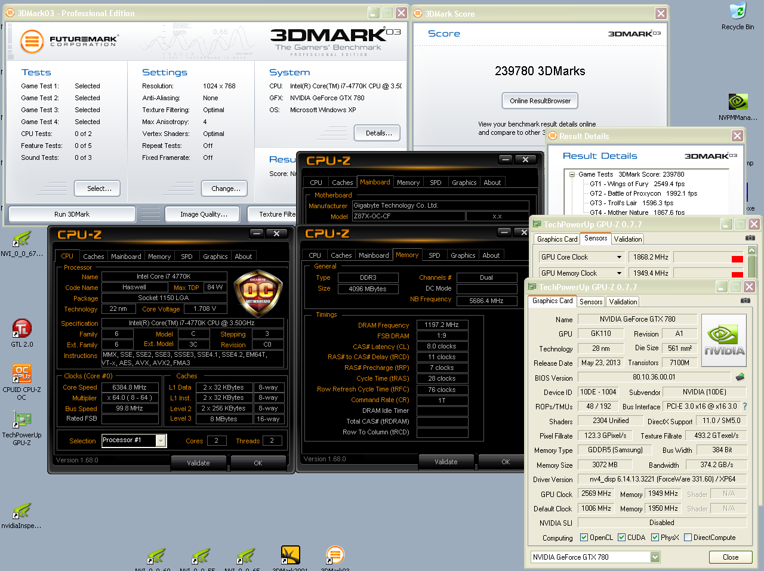Open Graphics Card tab in GPU-Z Sensors window
764x571 pixels.
pyautogui.click(x=557, y=239)
